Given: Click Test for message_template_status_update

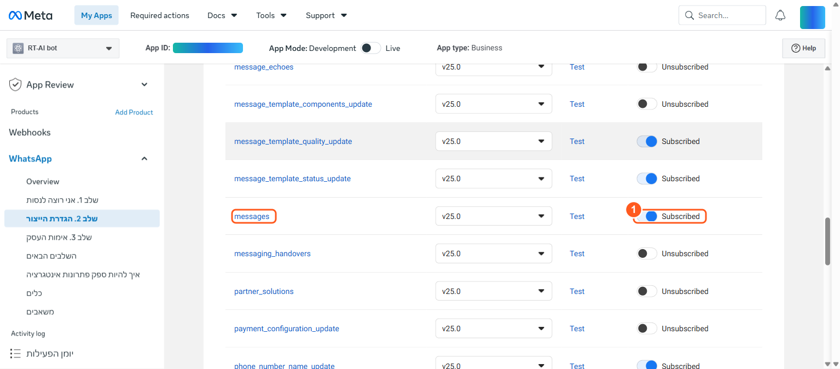Looking at the screenshot, I should pos(577,178).
